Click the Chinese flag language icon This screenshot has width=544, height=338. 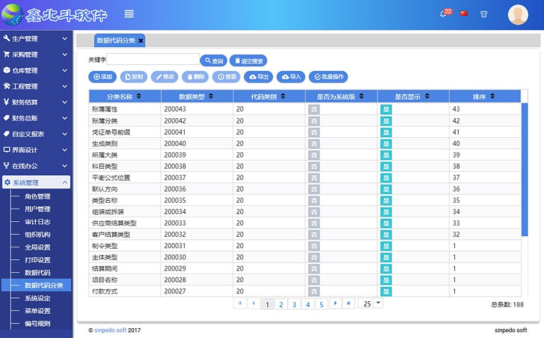point(464,13)
